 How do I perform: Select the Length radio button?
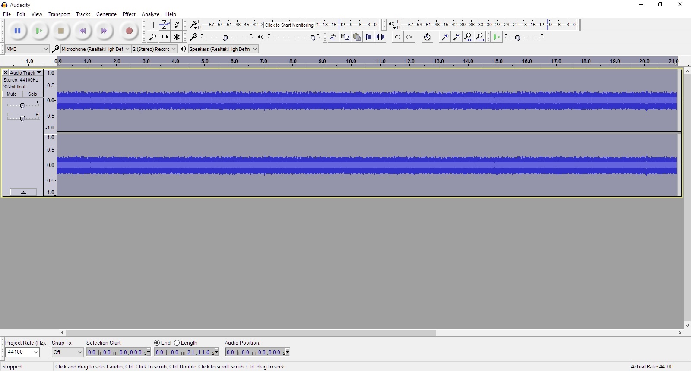pos(177,343)
